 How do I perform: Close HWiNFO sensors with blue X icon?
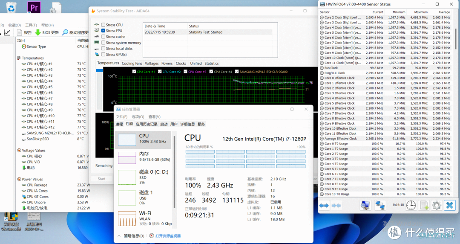450,205
